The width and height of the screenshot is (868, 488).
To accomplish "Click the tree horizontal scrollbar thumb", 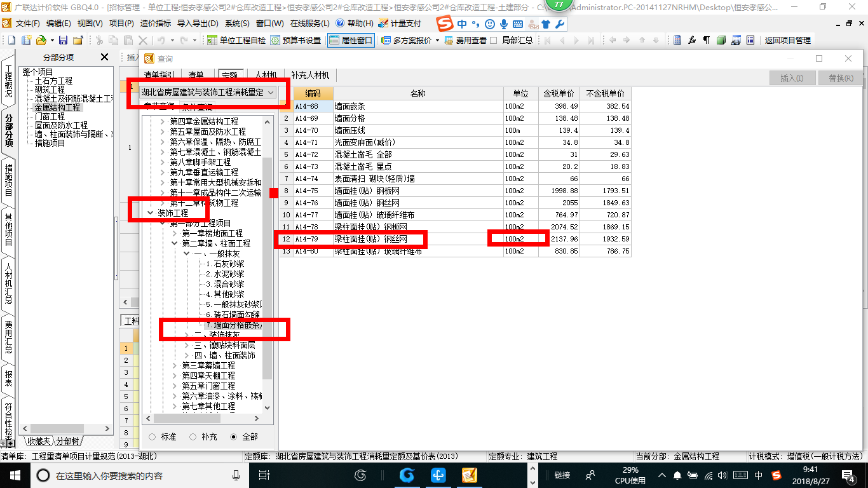I will pyautogui.click(x=187, y=419).
